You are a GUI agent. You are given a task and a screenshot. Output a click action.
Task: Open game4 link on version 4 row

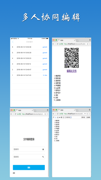45,58
